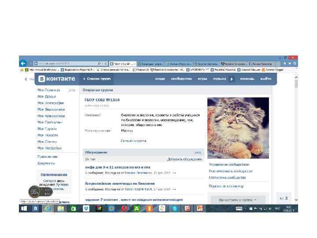Open topic 'Всероссийская олимпиада по биологии'

[120, 183]
